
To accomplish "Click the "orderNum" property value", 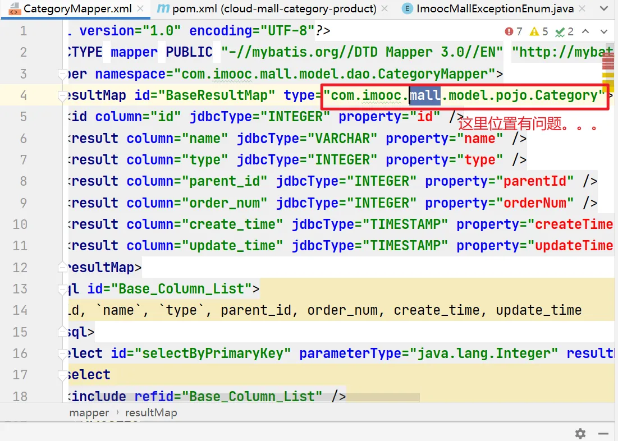I will point(535,203).
